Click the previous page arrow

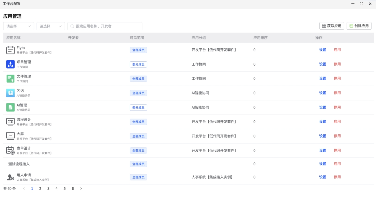pyautogui.click(x=24, y=189)
